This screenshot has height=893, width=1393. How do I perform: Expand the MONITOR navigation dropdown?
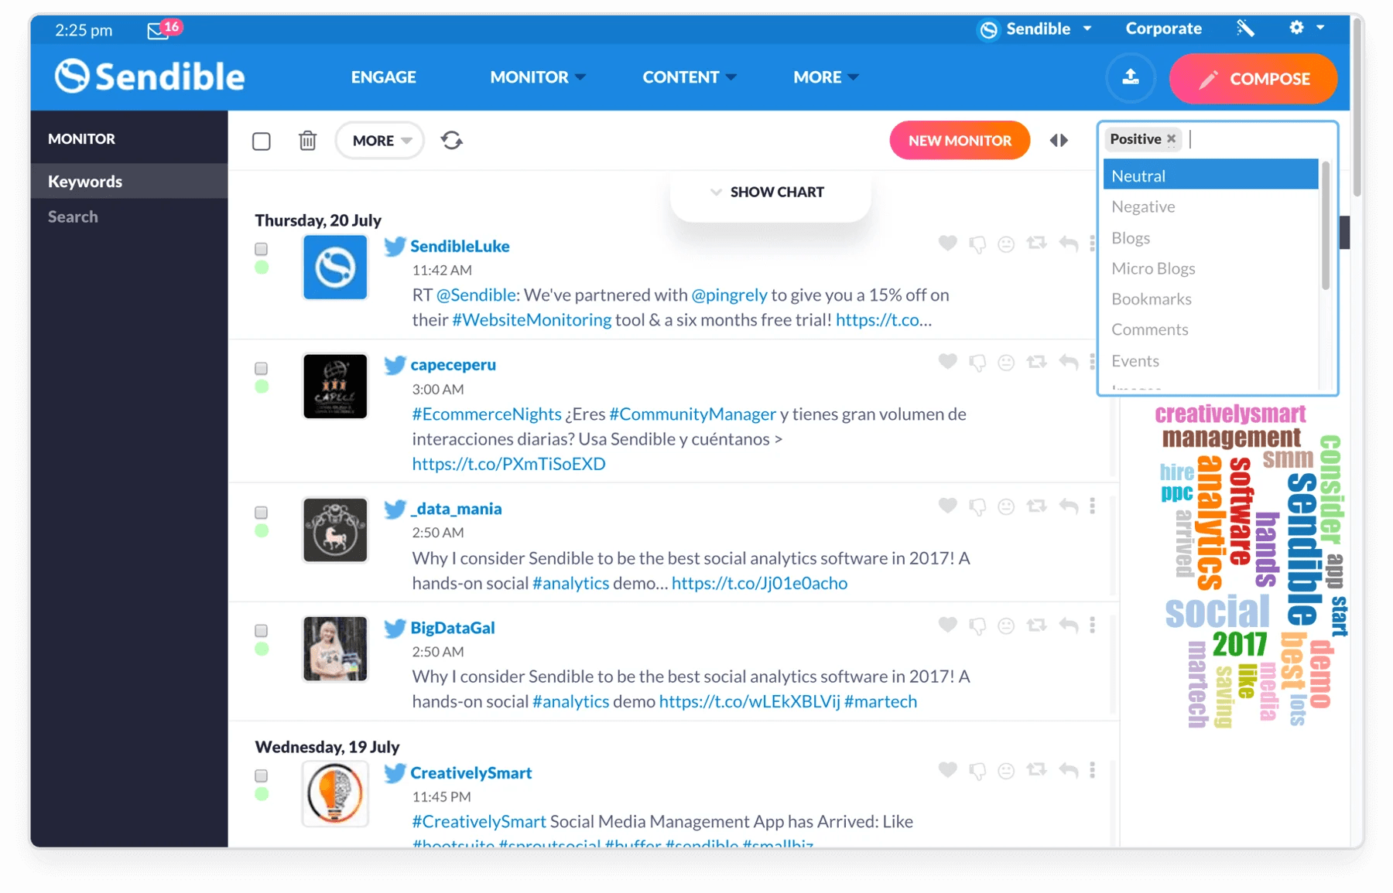click(x=537, y=77)
